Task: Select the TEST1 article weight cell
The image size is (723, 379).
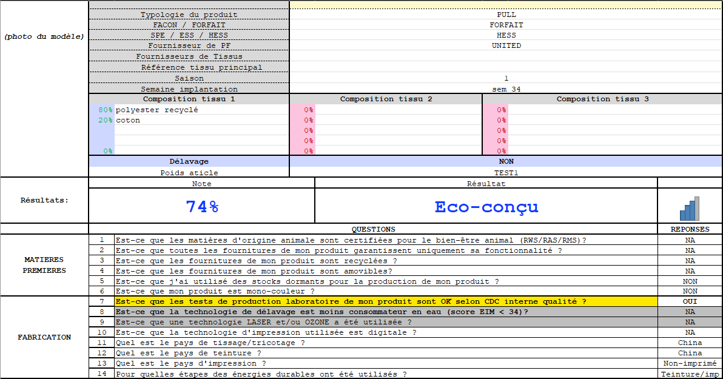Action: 506,172
